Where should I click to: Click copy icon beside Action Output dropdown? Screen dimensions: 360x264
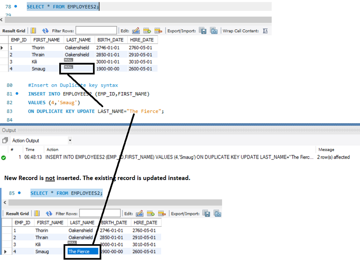click(x=5, y=140)
